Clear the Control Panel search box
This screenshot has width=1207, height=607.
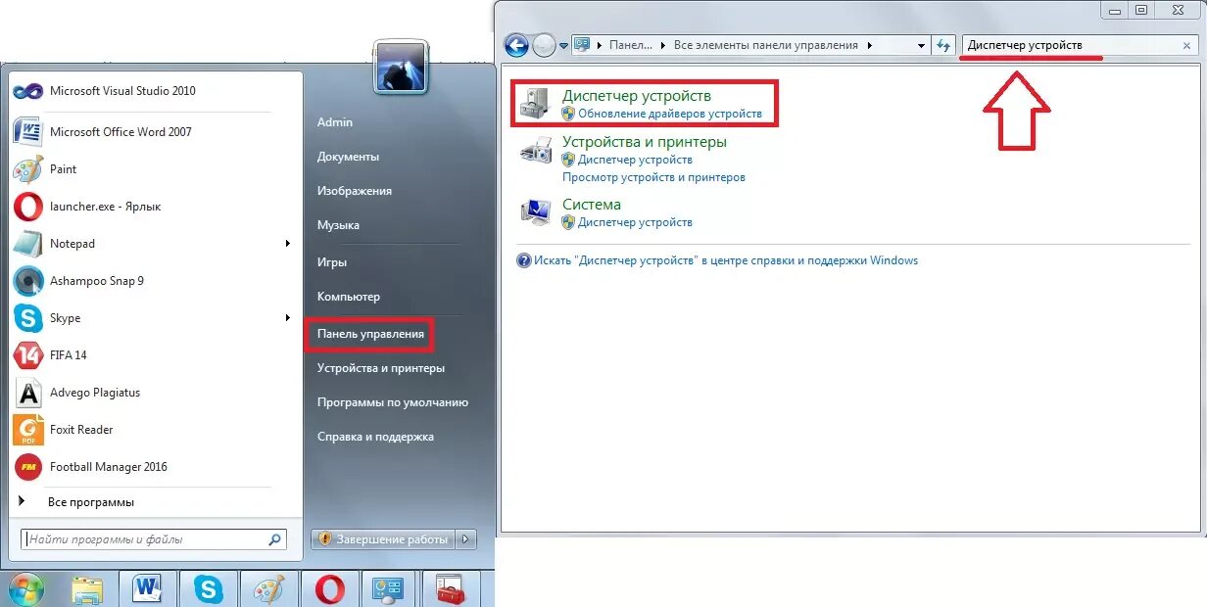[1188, 46]
